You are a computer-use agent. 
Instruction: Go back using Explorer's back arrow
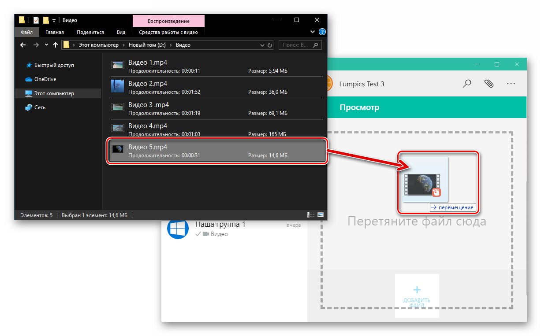pos(23,45)
